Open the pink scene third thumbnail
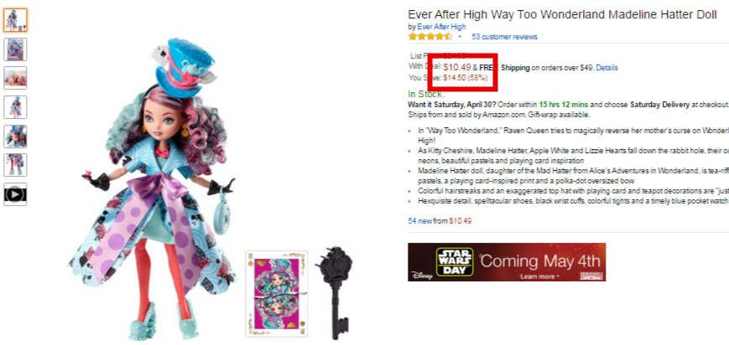 pyautogui.click(x=15, y=78)
